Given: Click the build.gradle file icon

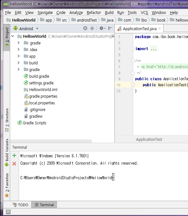Looking at the screenshot, I should (26, 76).
